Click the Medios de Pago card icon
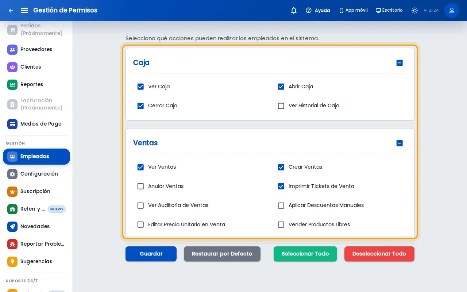Screen dimensions: 467x292 click(12, 124)
